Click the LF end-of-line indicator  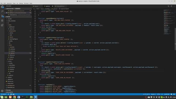pyautogui.click(x=162, y=94)
